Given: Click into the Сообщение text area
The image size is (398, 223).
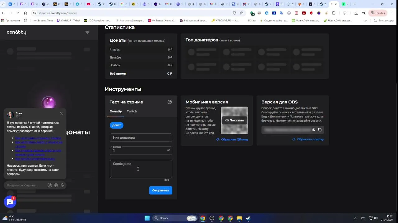Looking at the screenshot, I should [x=141, y=169].
